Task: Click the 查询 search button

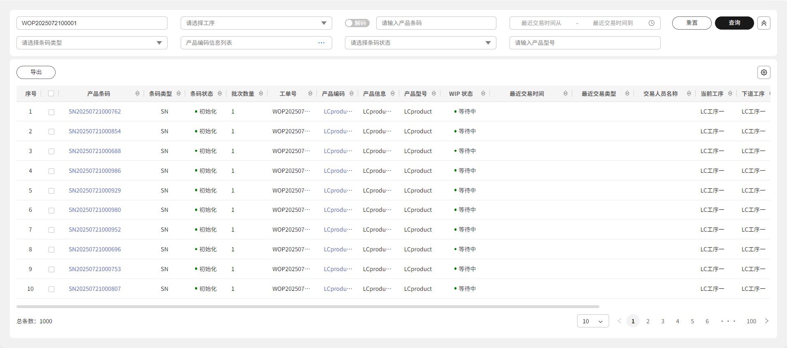Action: pos(734,23)
